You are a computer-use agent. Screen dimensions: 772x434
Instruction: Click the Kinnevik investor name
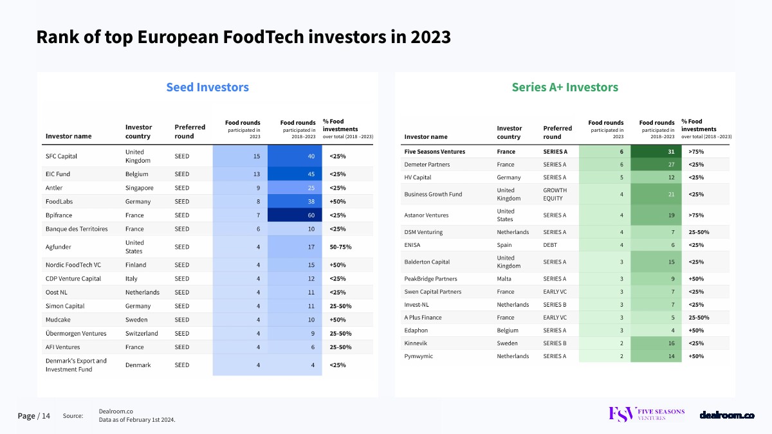point(416,343)
